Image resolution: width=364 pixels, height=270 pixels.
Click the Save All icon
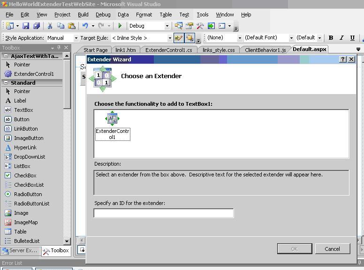click(37, 26)
